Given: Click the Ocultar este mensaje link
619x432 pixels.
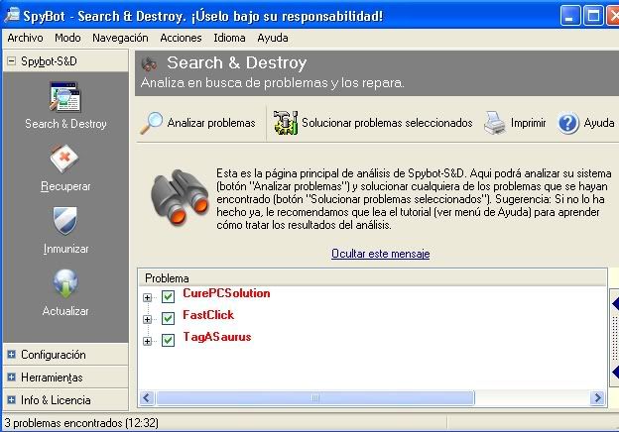Looking at the screenshot, I should coord(381,254).
